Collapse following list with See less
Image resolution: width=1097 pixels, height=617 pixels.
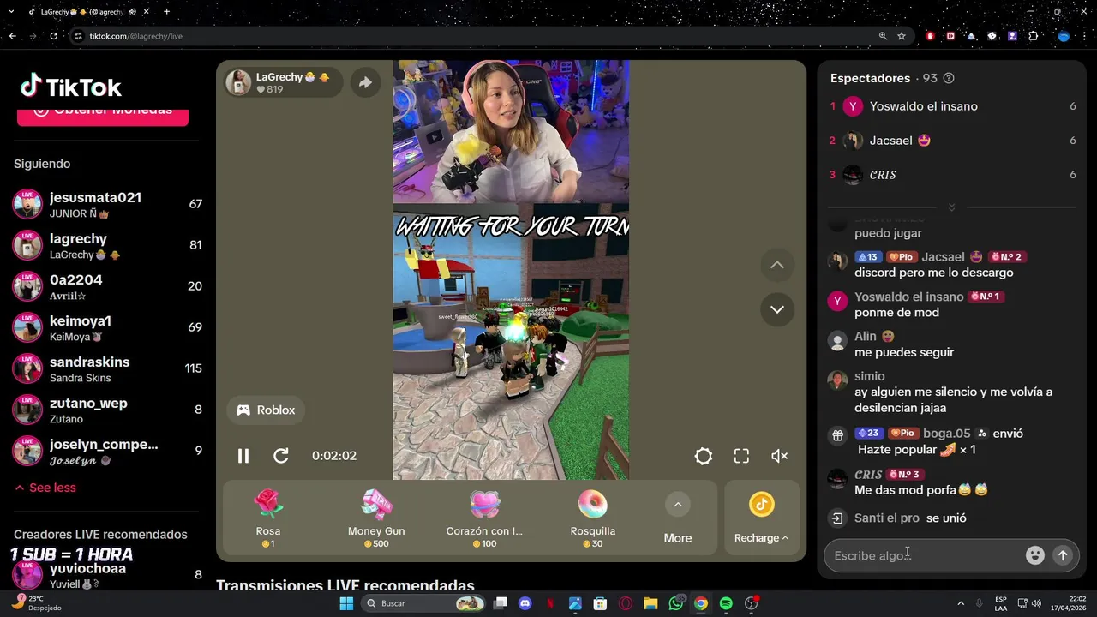(45, 488)
